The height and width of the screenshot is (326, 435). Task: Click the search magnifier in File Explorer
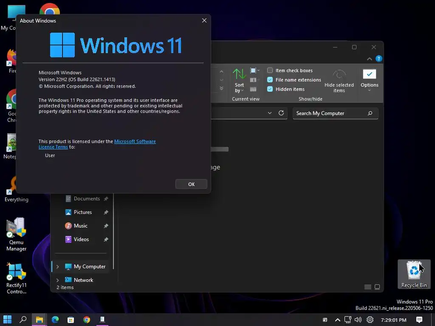(370, 113)
